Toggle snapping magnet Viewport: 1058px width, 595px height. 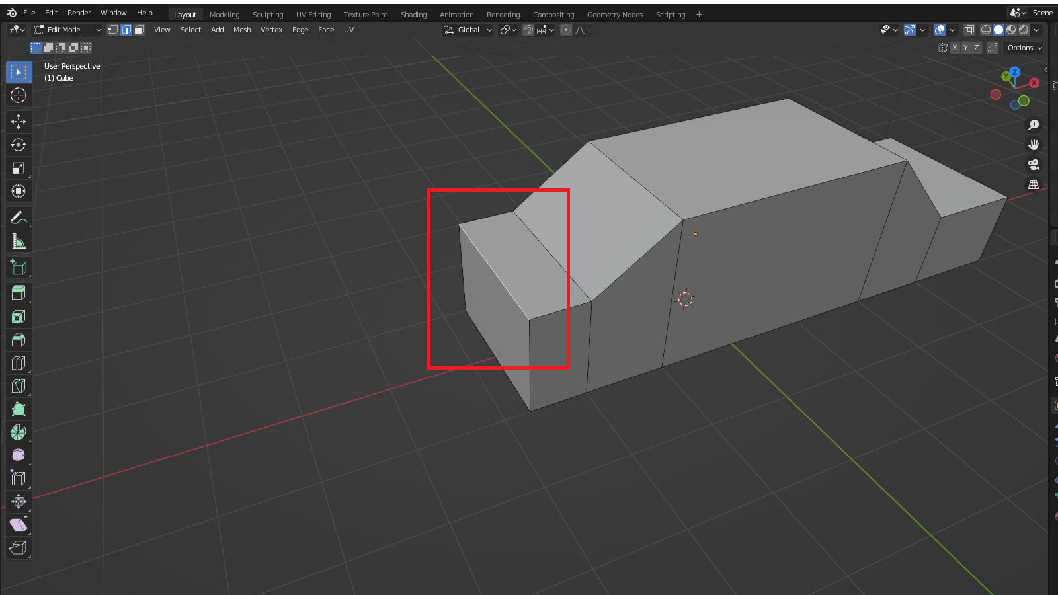[x=528, y=30]
